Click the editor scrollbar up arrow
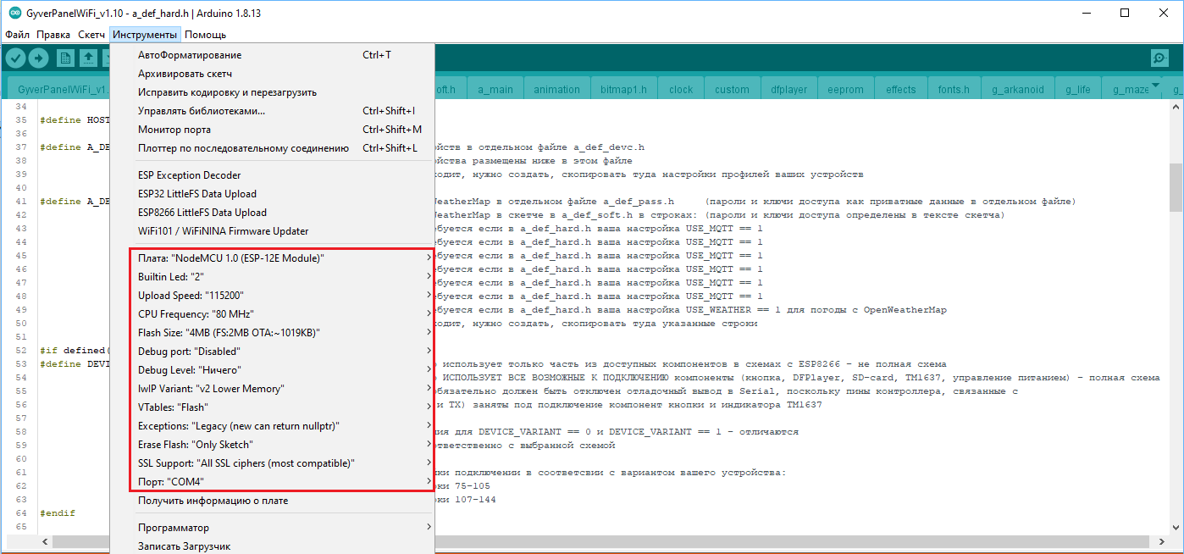The width and height of the screenshot is (1184, 554). tap(1176, 108)
